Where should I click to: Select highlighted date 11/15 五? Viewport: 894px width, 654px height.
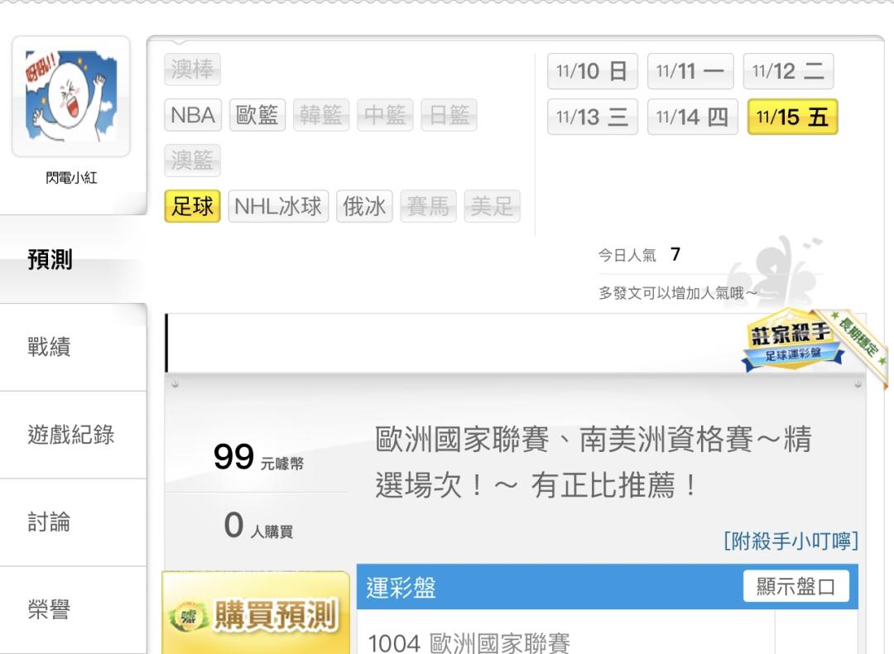792,117
